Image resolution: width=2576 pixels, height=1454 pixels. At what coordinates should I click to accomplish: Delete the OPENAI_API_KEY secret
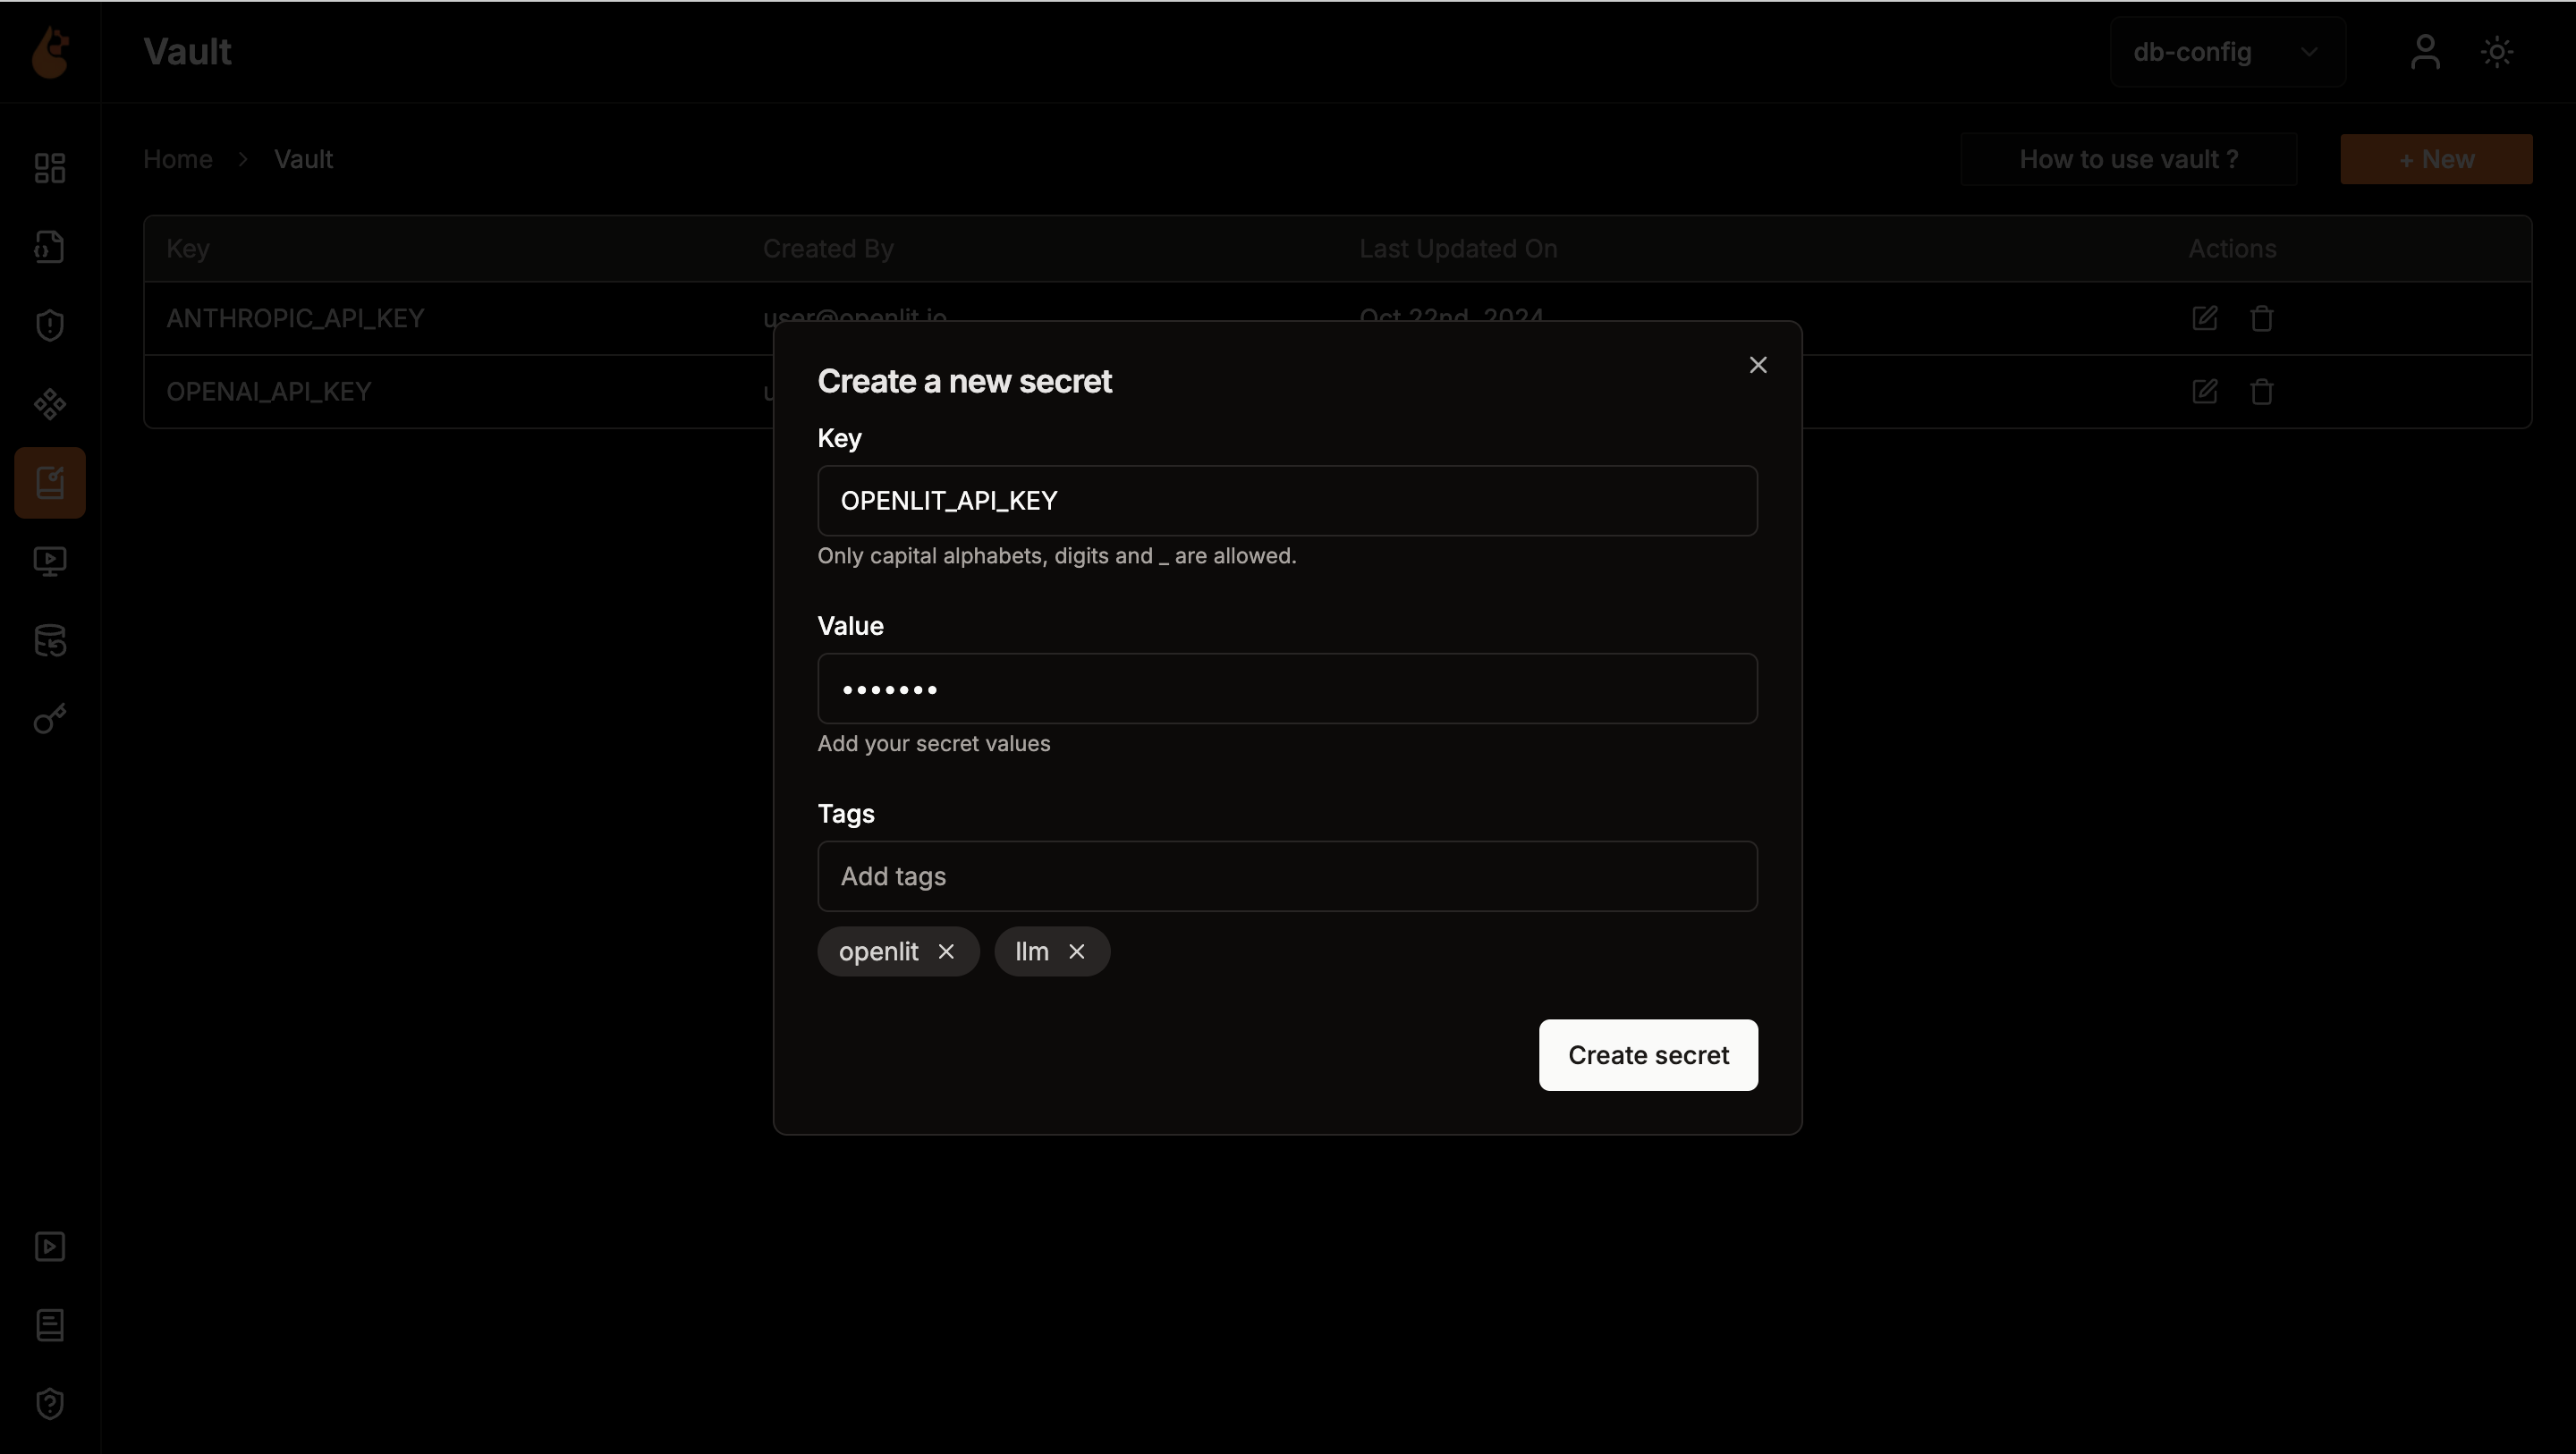pyautogui.click(x=2261, y=391)
